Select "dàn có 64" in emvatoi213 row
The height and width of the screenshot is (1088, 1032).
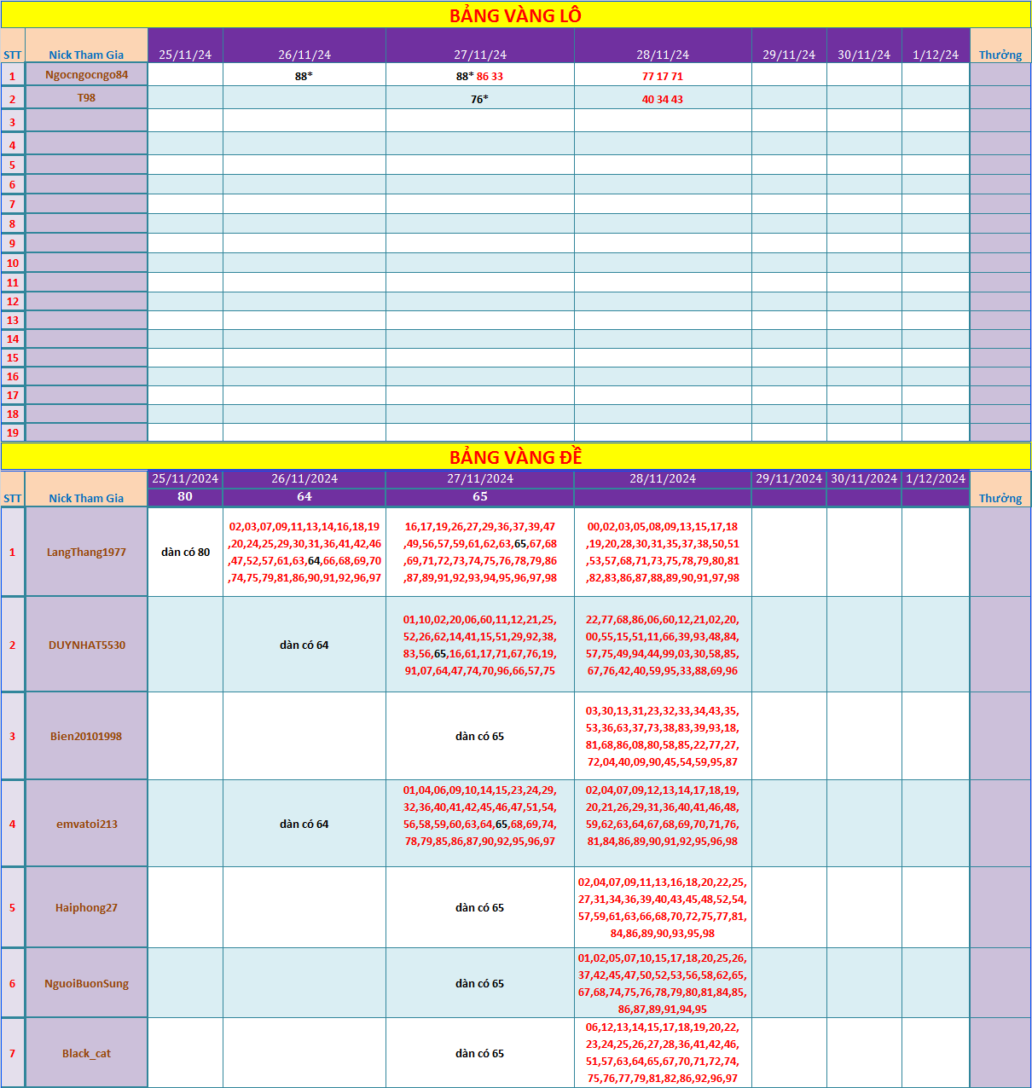(x=304, y=824)
